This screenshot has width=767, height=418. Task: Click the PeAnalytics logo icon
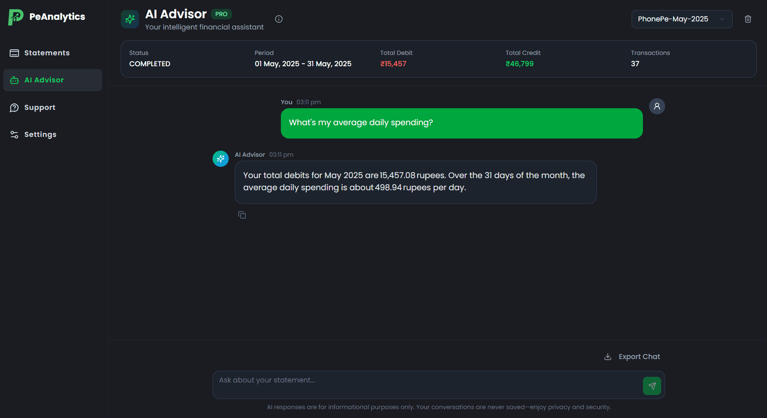pos(16,17)
